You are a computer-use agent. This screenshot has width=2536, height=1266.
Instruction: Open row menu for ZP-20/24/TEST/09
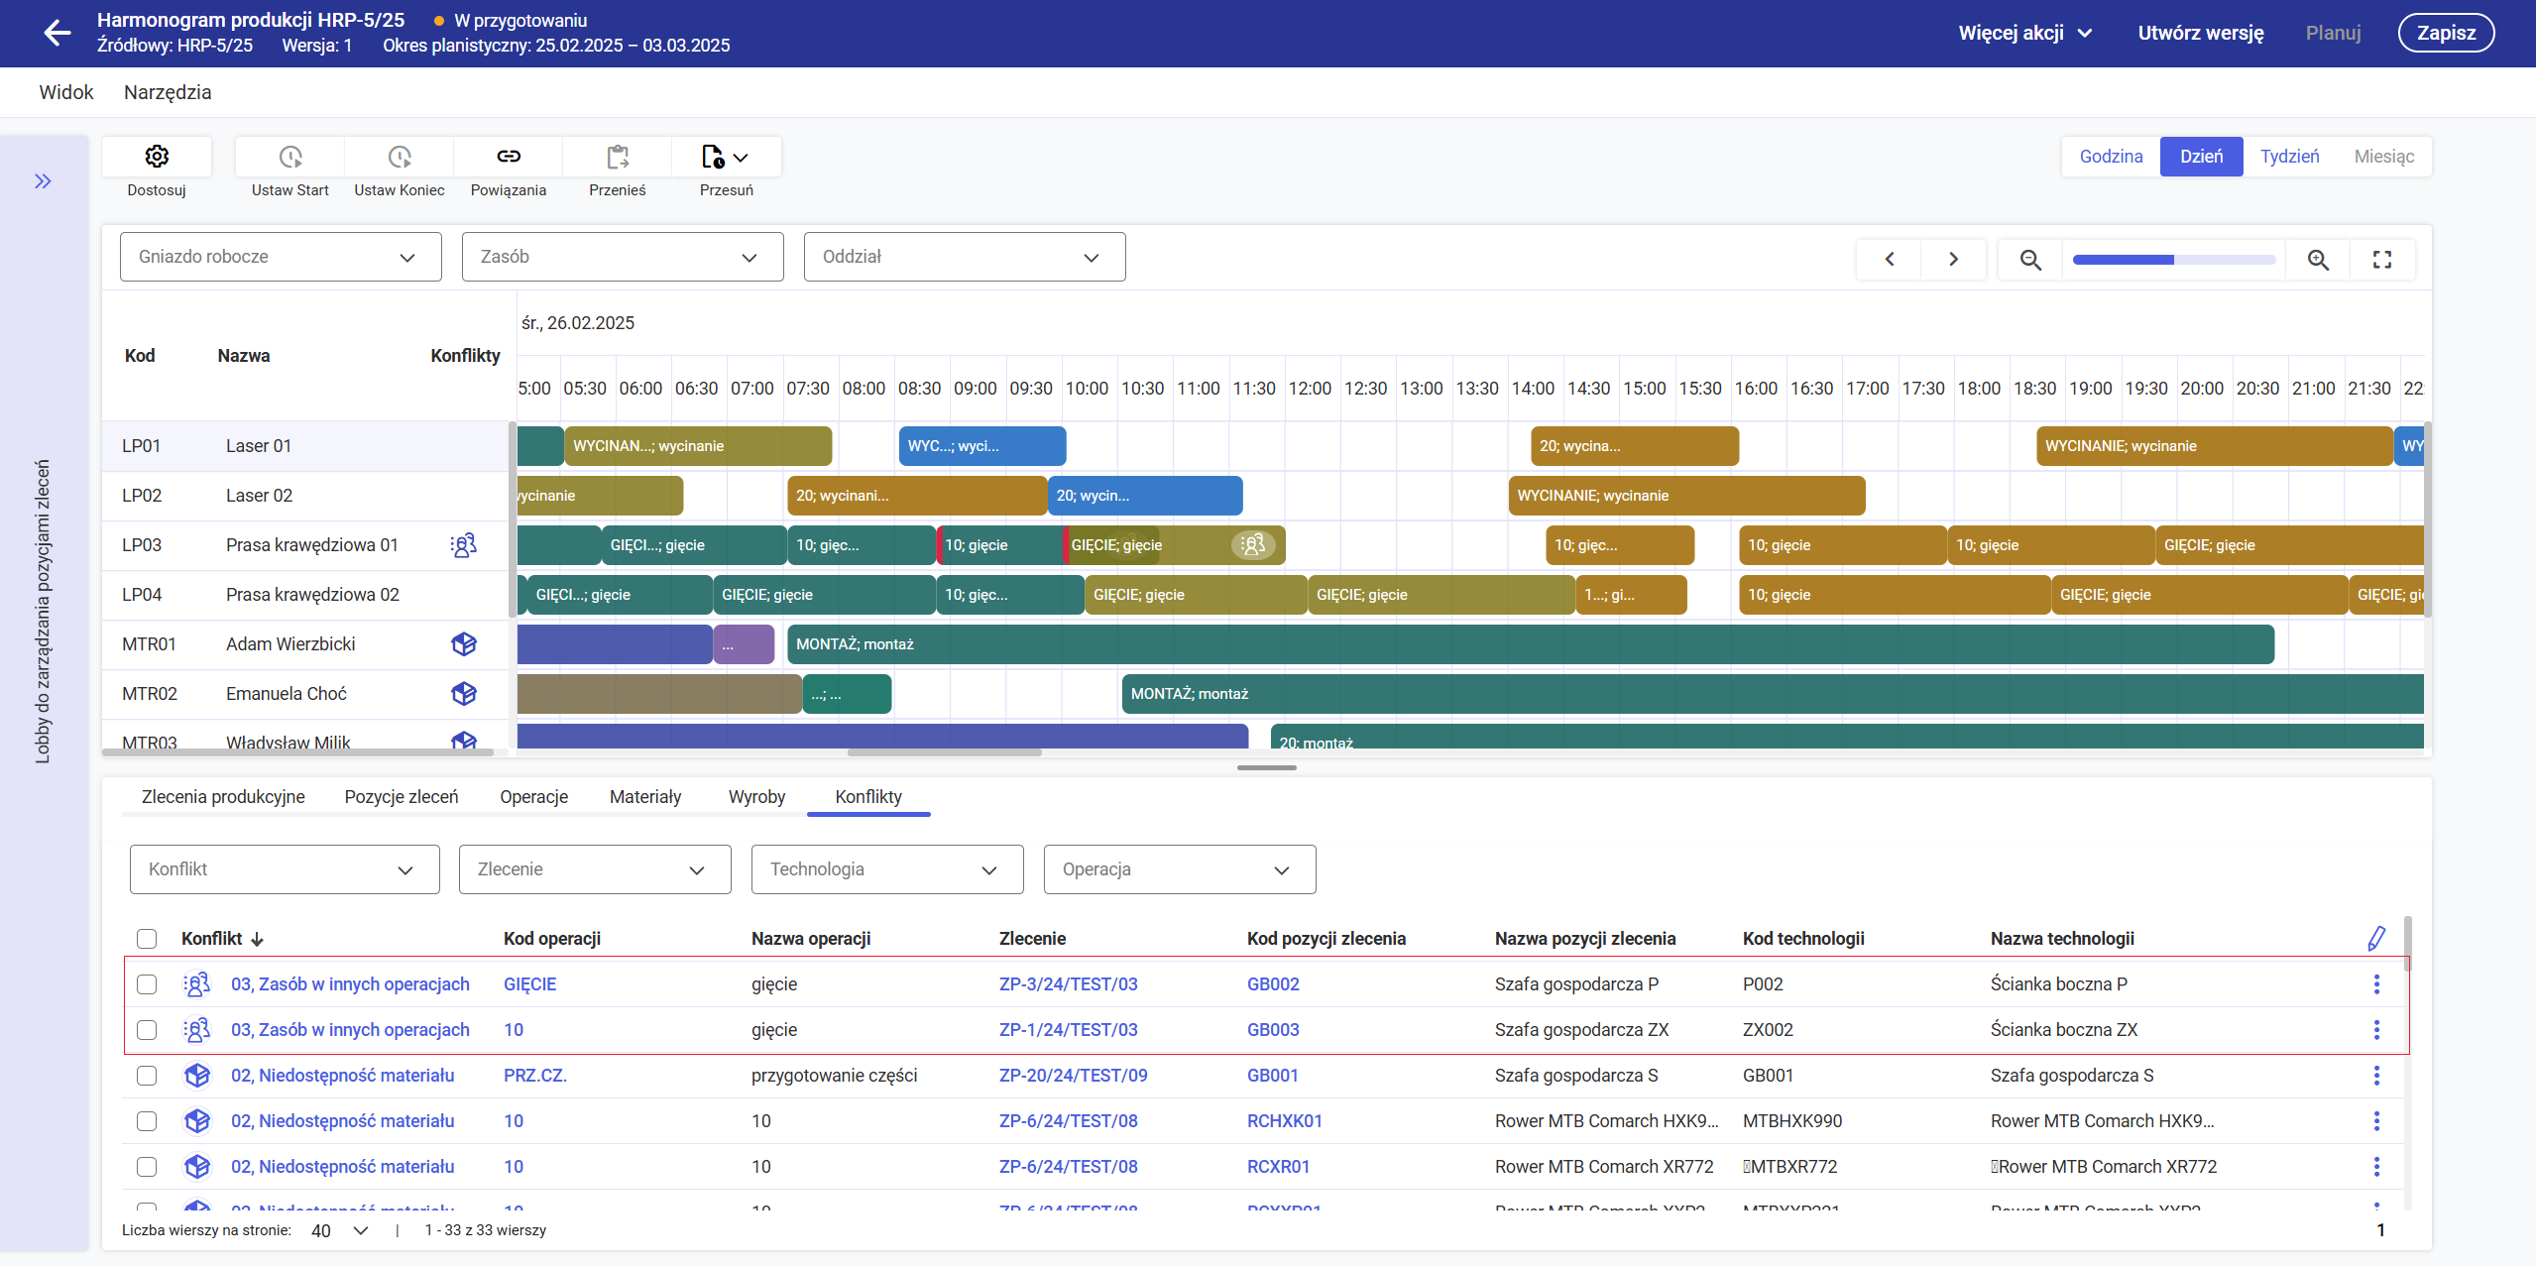click(2376, 1076)
